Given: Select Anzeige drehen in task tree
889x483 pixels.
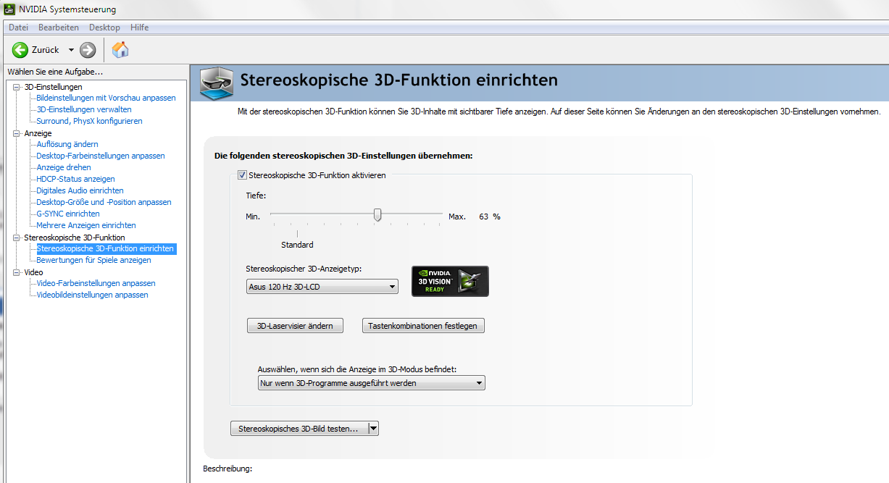Looking at the screenshot, I should (64, 167).
